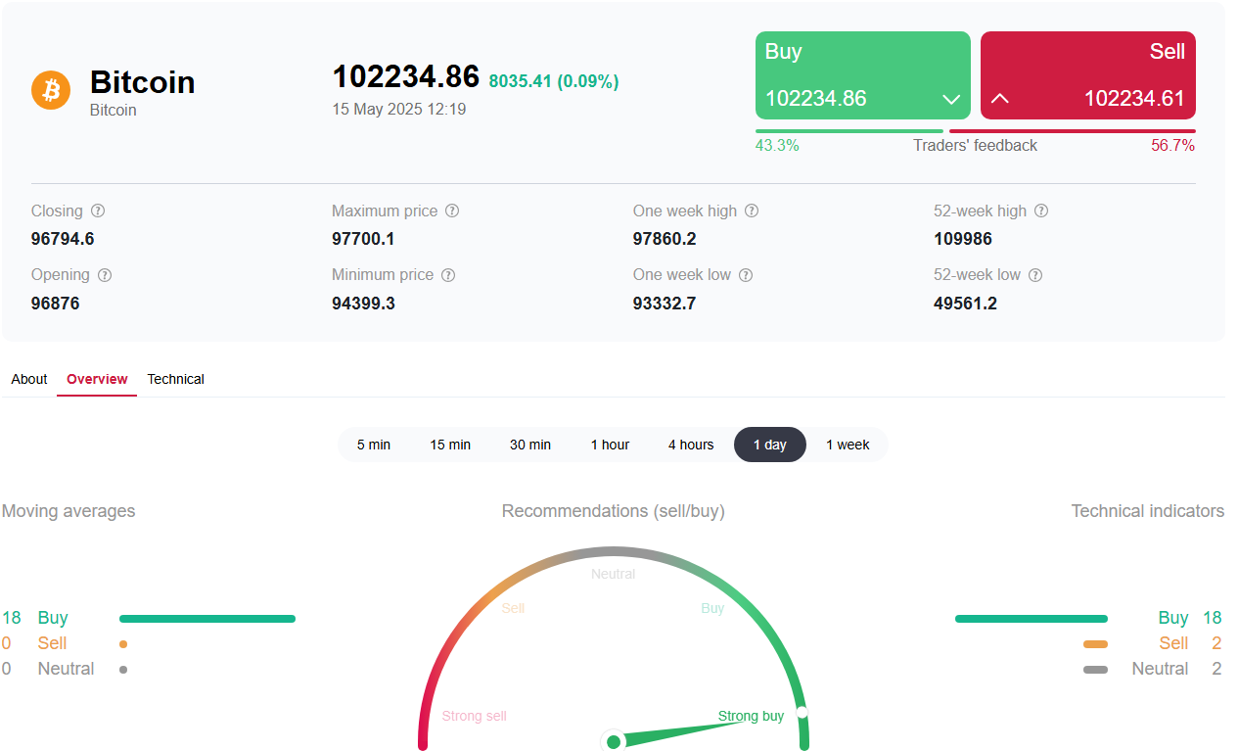Click the 52-week high value 109986
Screen dimensions: 1238x751
coord(963,239)
